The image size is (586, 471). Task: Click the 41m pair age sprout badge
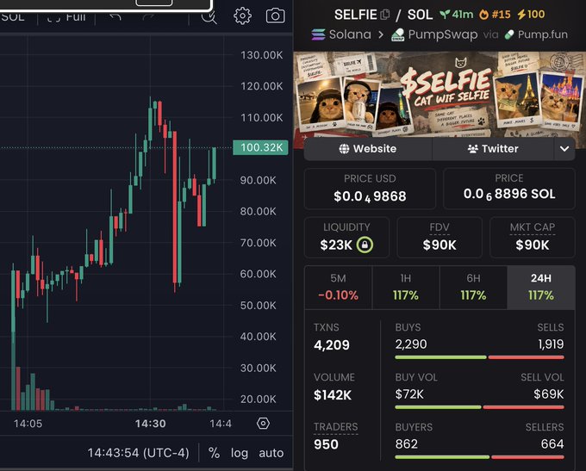point(457,15)
